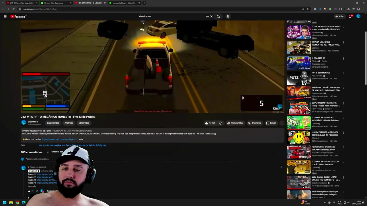Like the video with thumbs up
The width and height of the screenshot is (367, 206).
coord(210,123)
